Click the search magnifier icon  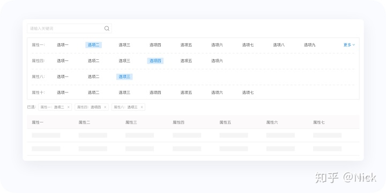tap(107, 28)
